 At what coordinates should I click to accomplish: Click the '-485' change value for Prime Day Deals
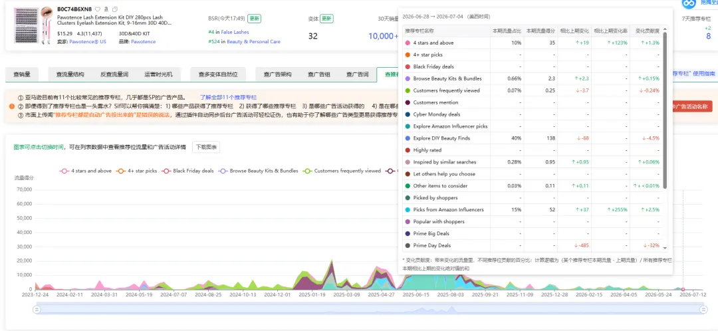pyautogui.click(x=581, y=245)
